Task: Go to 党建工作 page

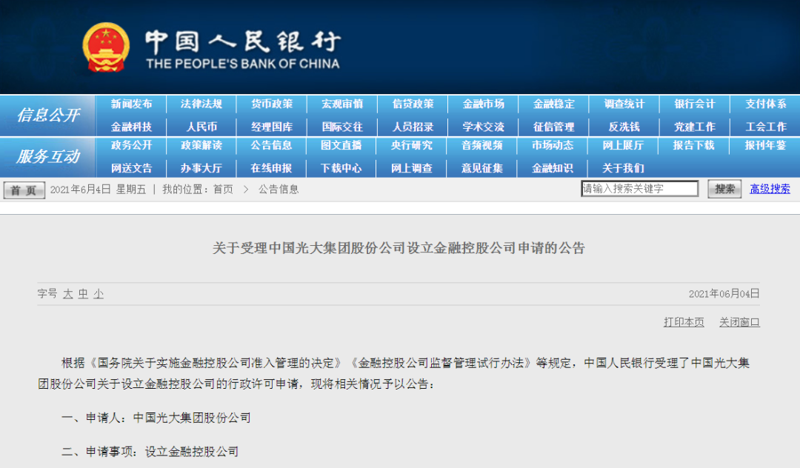Action: click(x=694, y=127)
